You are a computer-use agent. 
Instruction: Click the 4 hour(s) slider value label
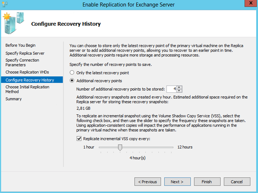(138, 158)
